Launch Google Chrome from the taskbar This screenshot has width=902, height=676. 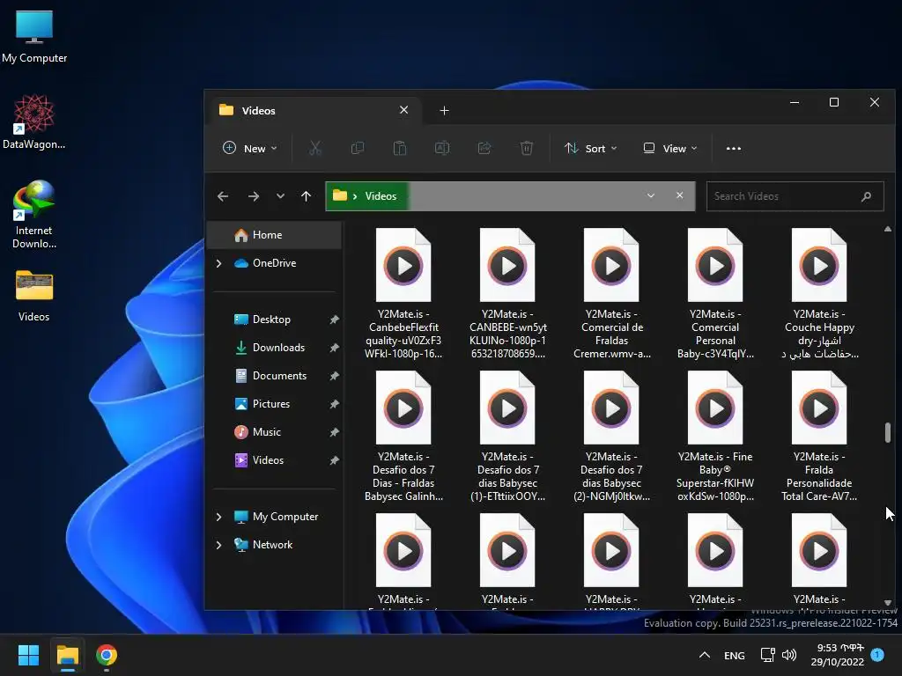click(x=107, y=655)
